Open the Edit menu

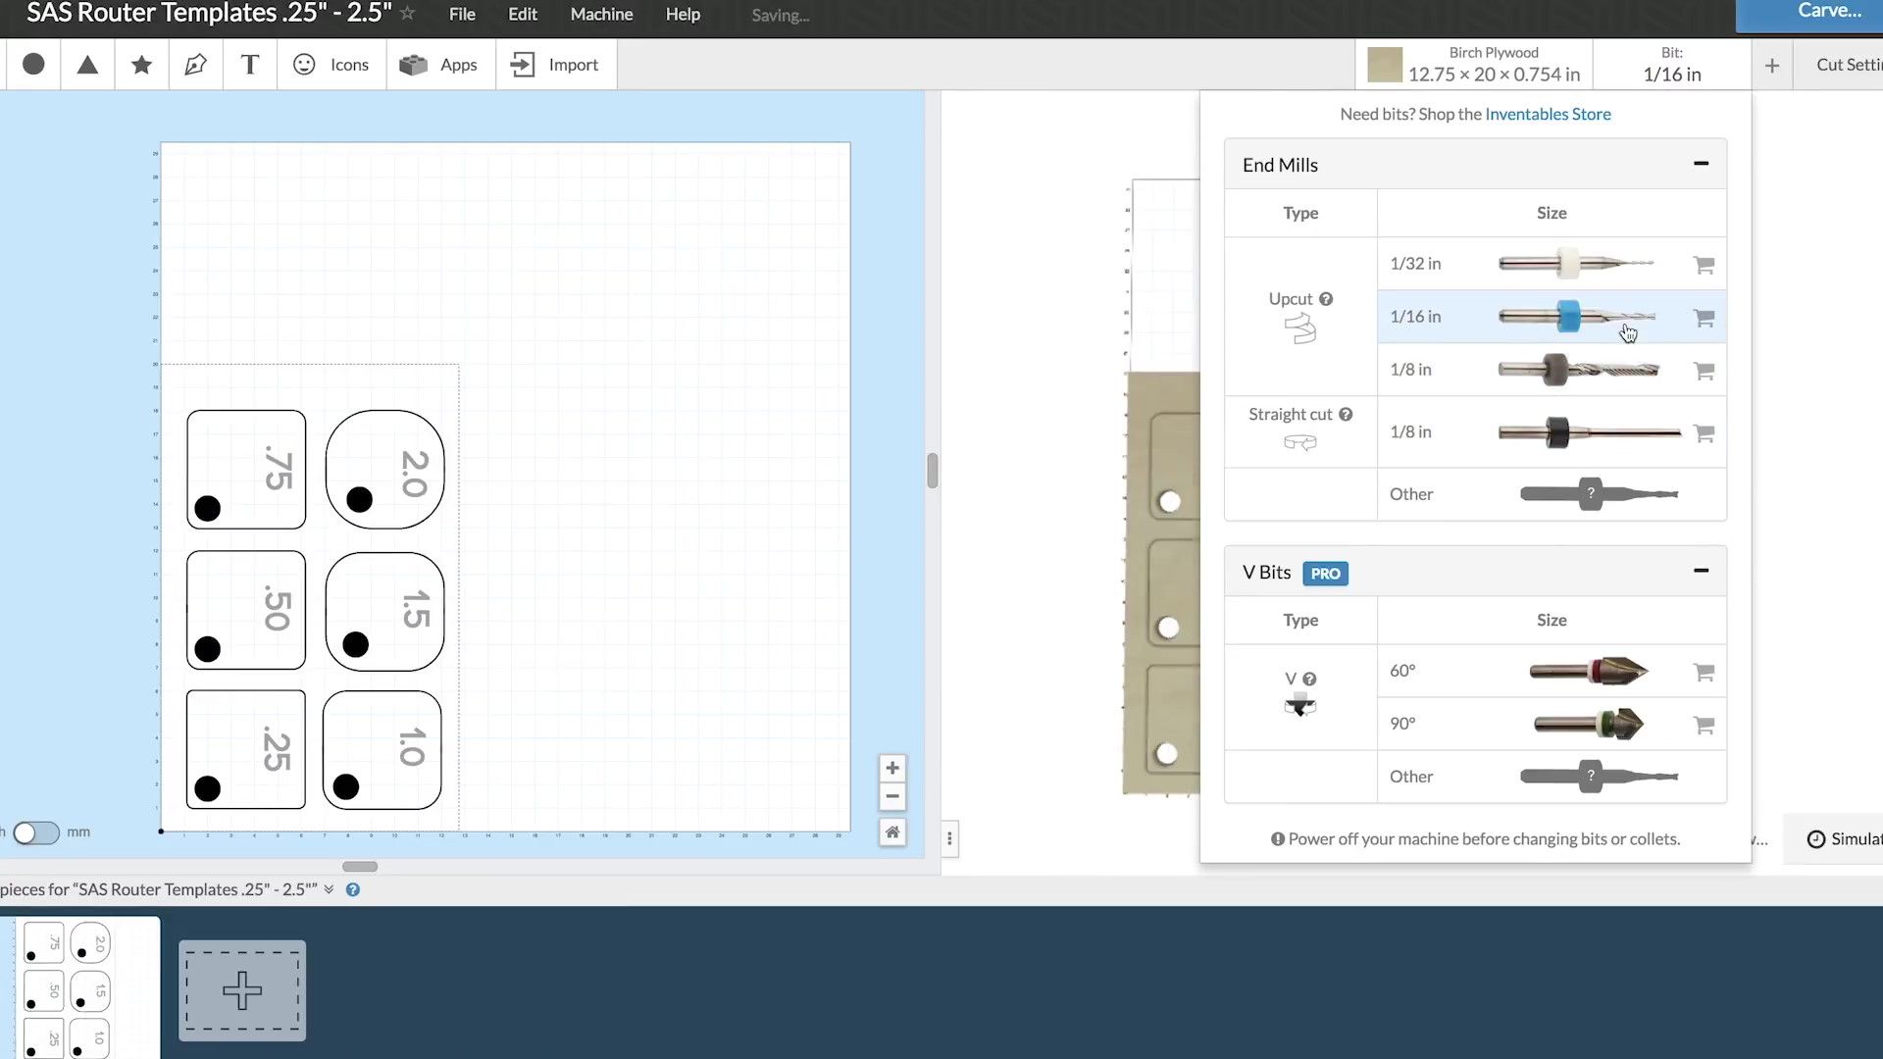pos(522,15)
